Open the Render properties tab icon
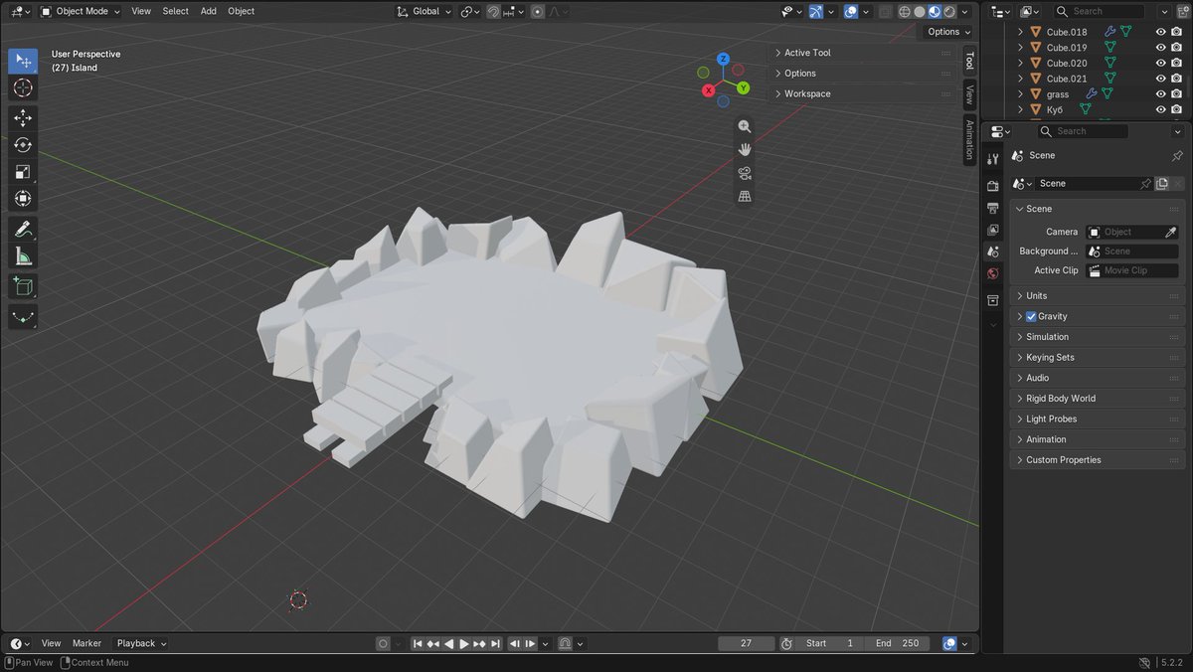 click(x=992, y=186)
